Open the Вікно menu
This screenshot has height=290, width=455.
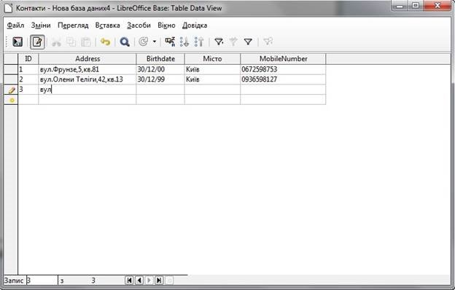[166, 26]
